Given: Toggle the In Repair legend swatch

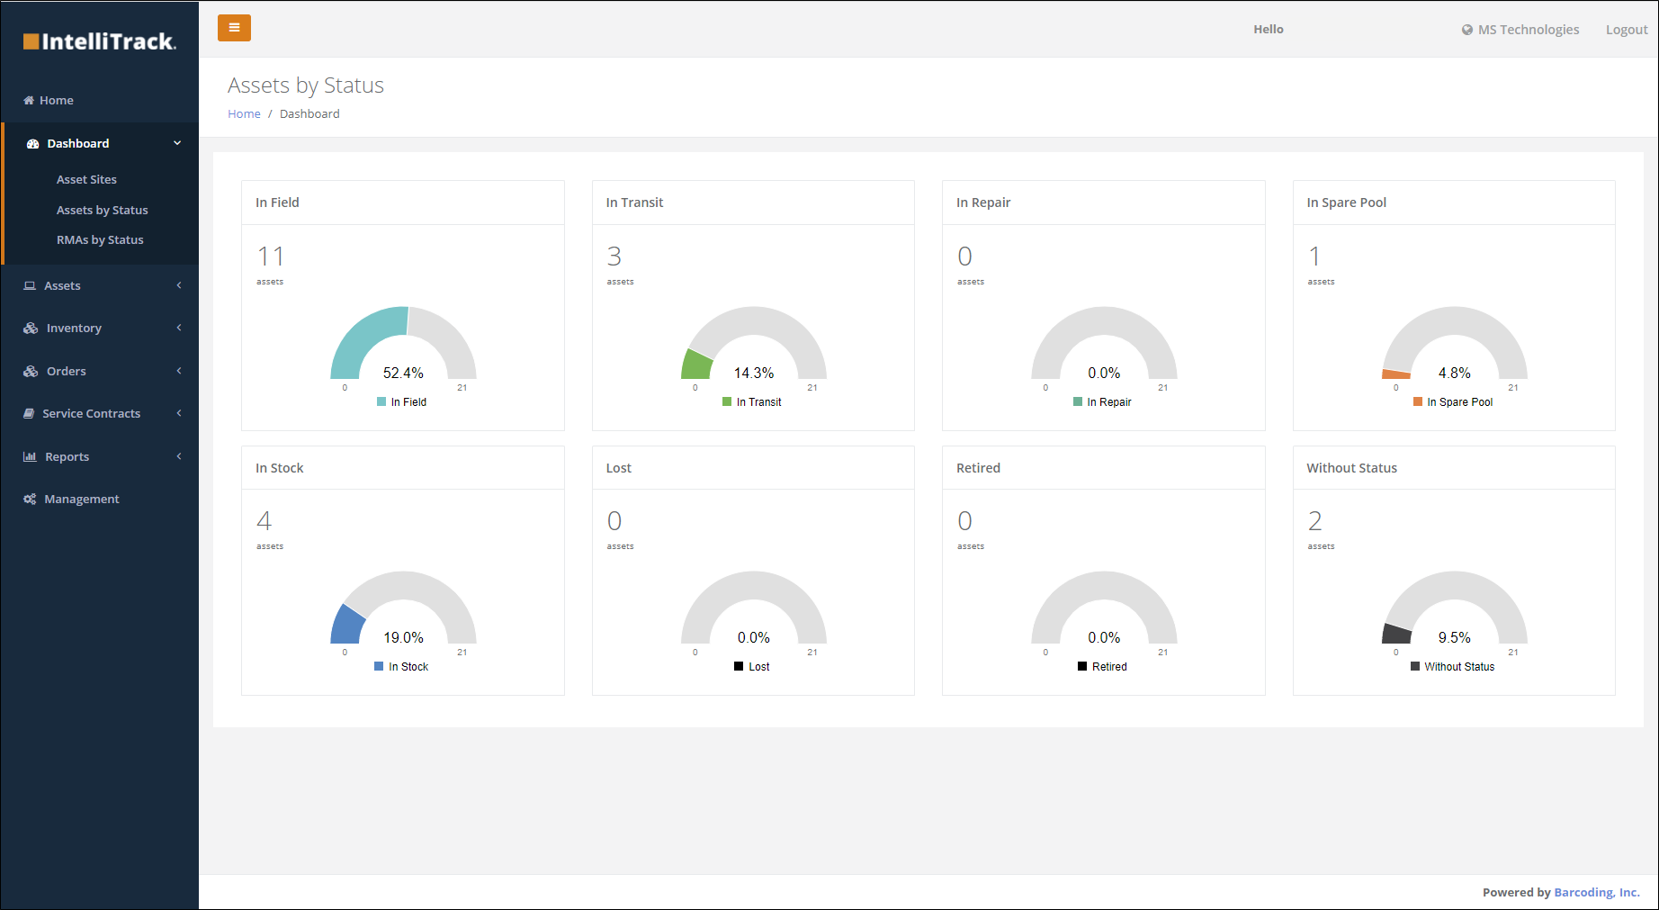Looking at the screenshot, I should point(1078,402).
